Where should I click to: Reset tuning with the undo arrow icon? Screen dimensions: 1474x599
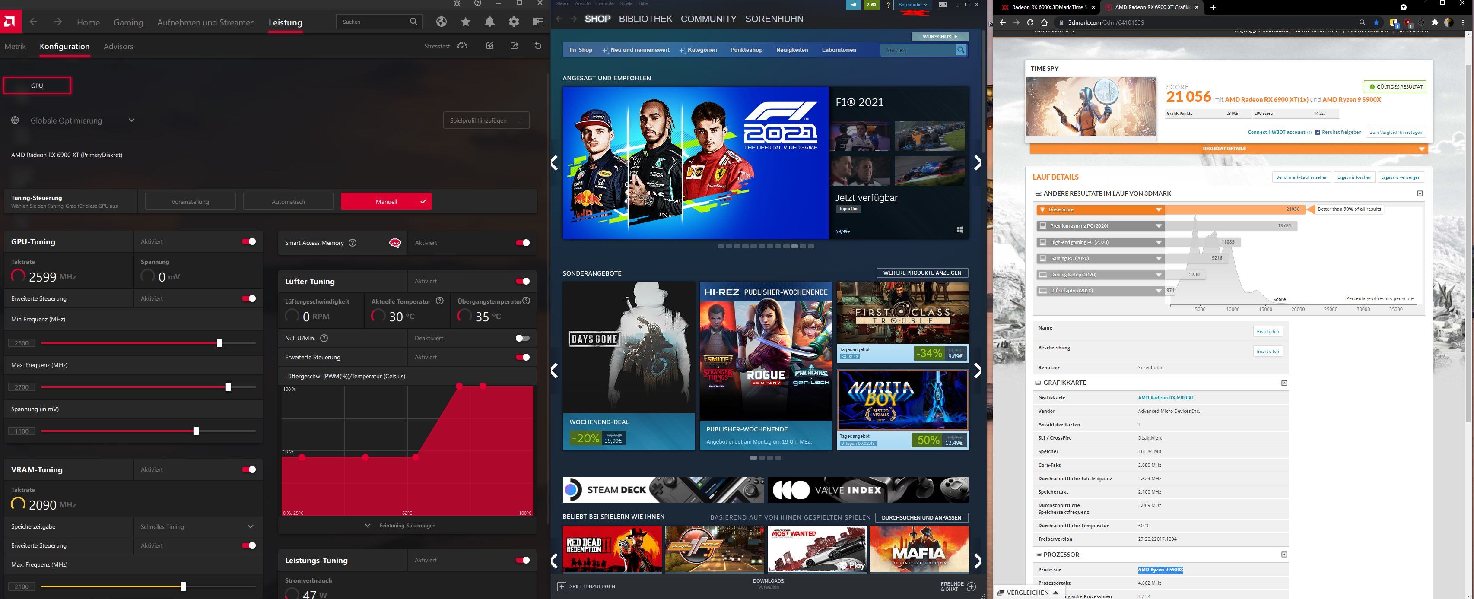(538, 46)
